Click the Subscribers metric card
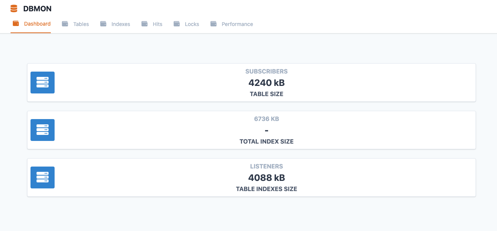This screenshot has height=231, width=497. pyautogui.click(x=251, y=82)
